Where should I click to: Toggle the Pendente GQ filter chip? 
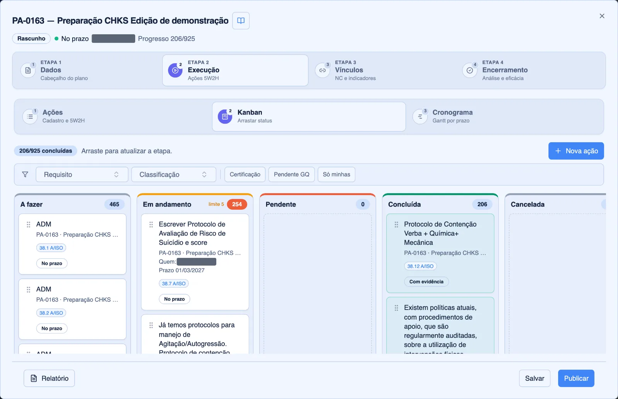292,175
